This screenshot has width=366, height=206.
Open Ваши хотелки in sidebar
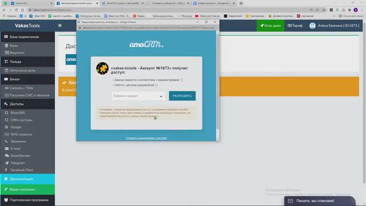click(27, 189)
